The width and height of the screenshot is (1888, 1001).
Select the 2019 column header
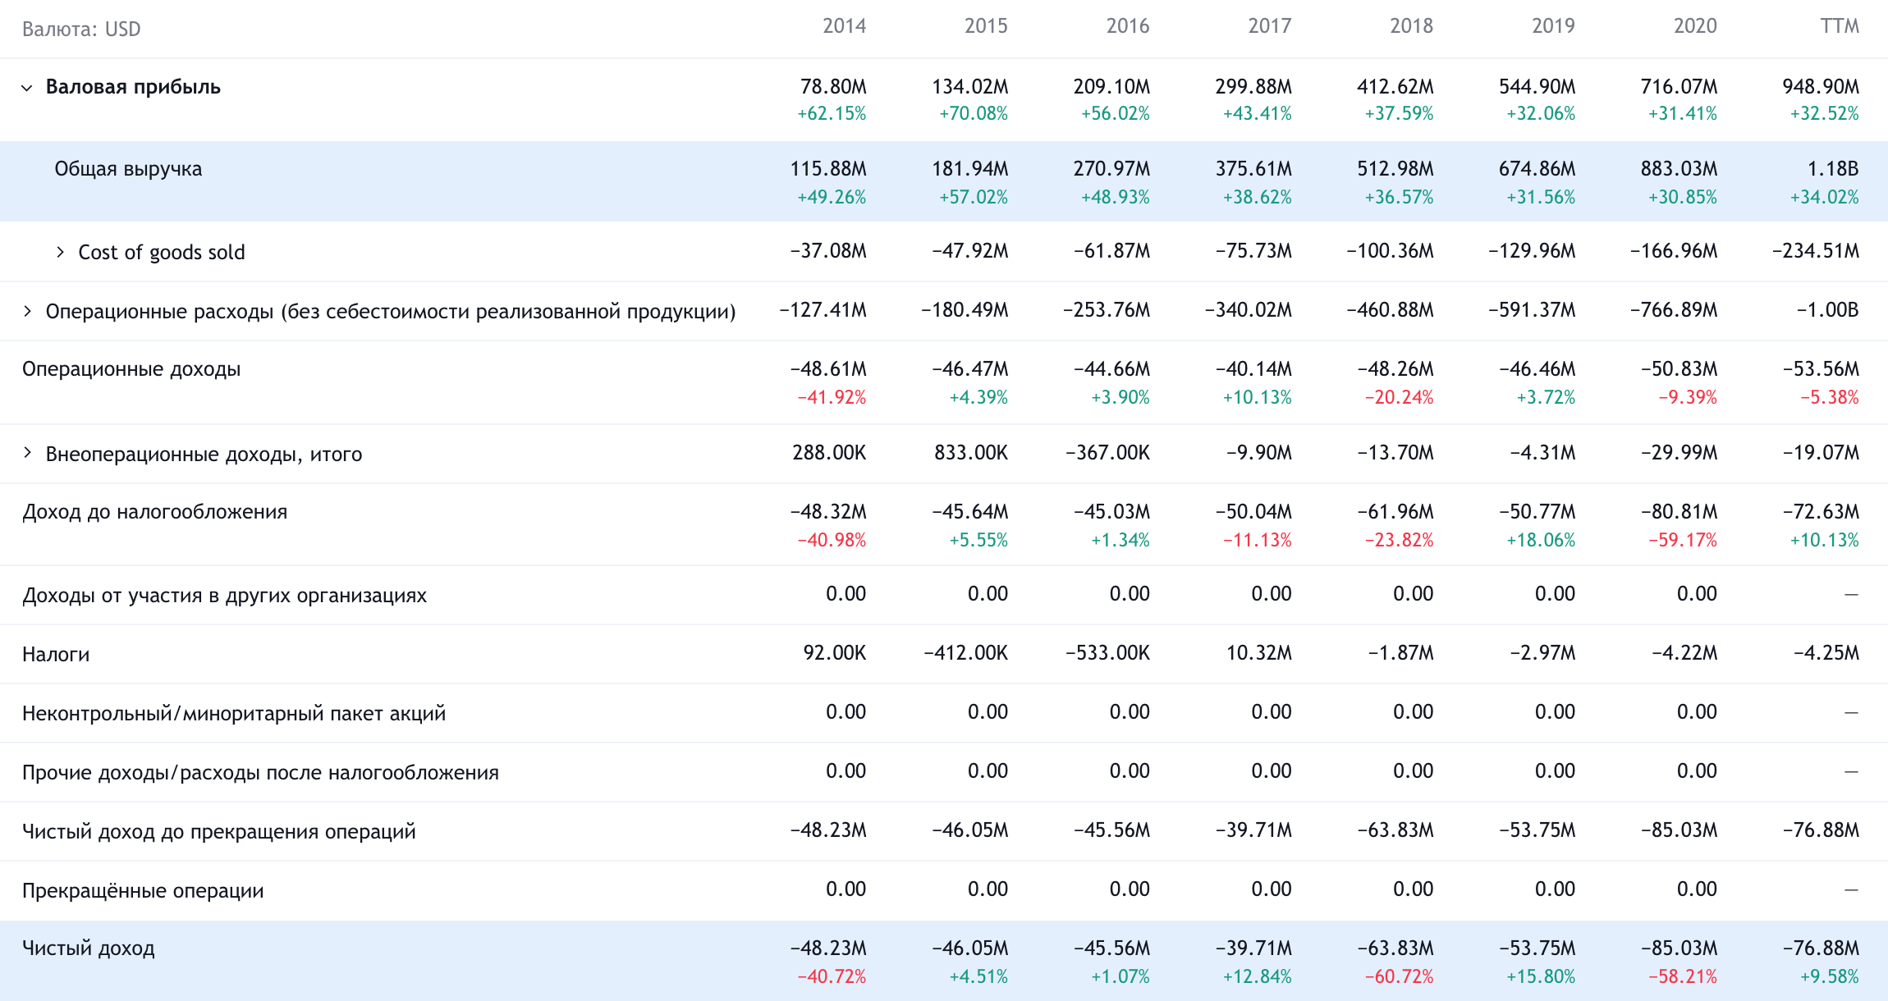click(x=1553, y=26)
